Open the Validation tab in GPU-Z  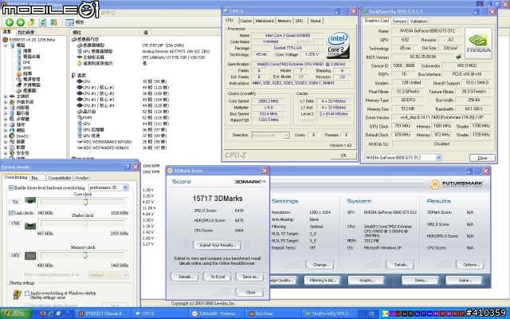tap(418, 22)
